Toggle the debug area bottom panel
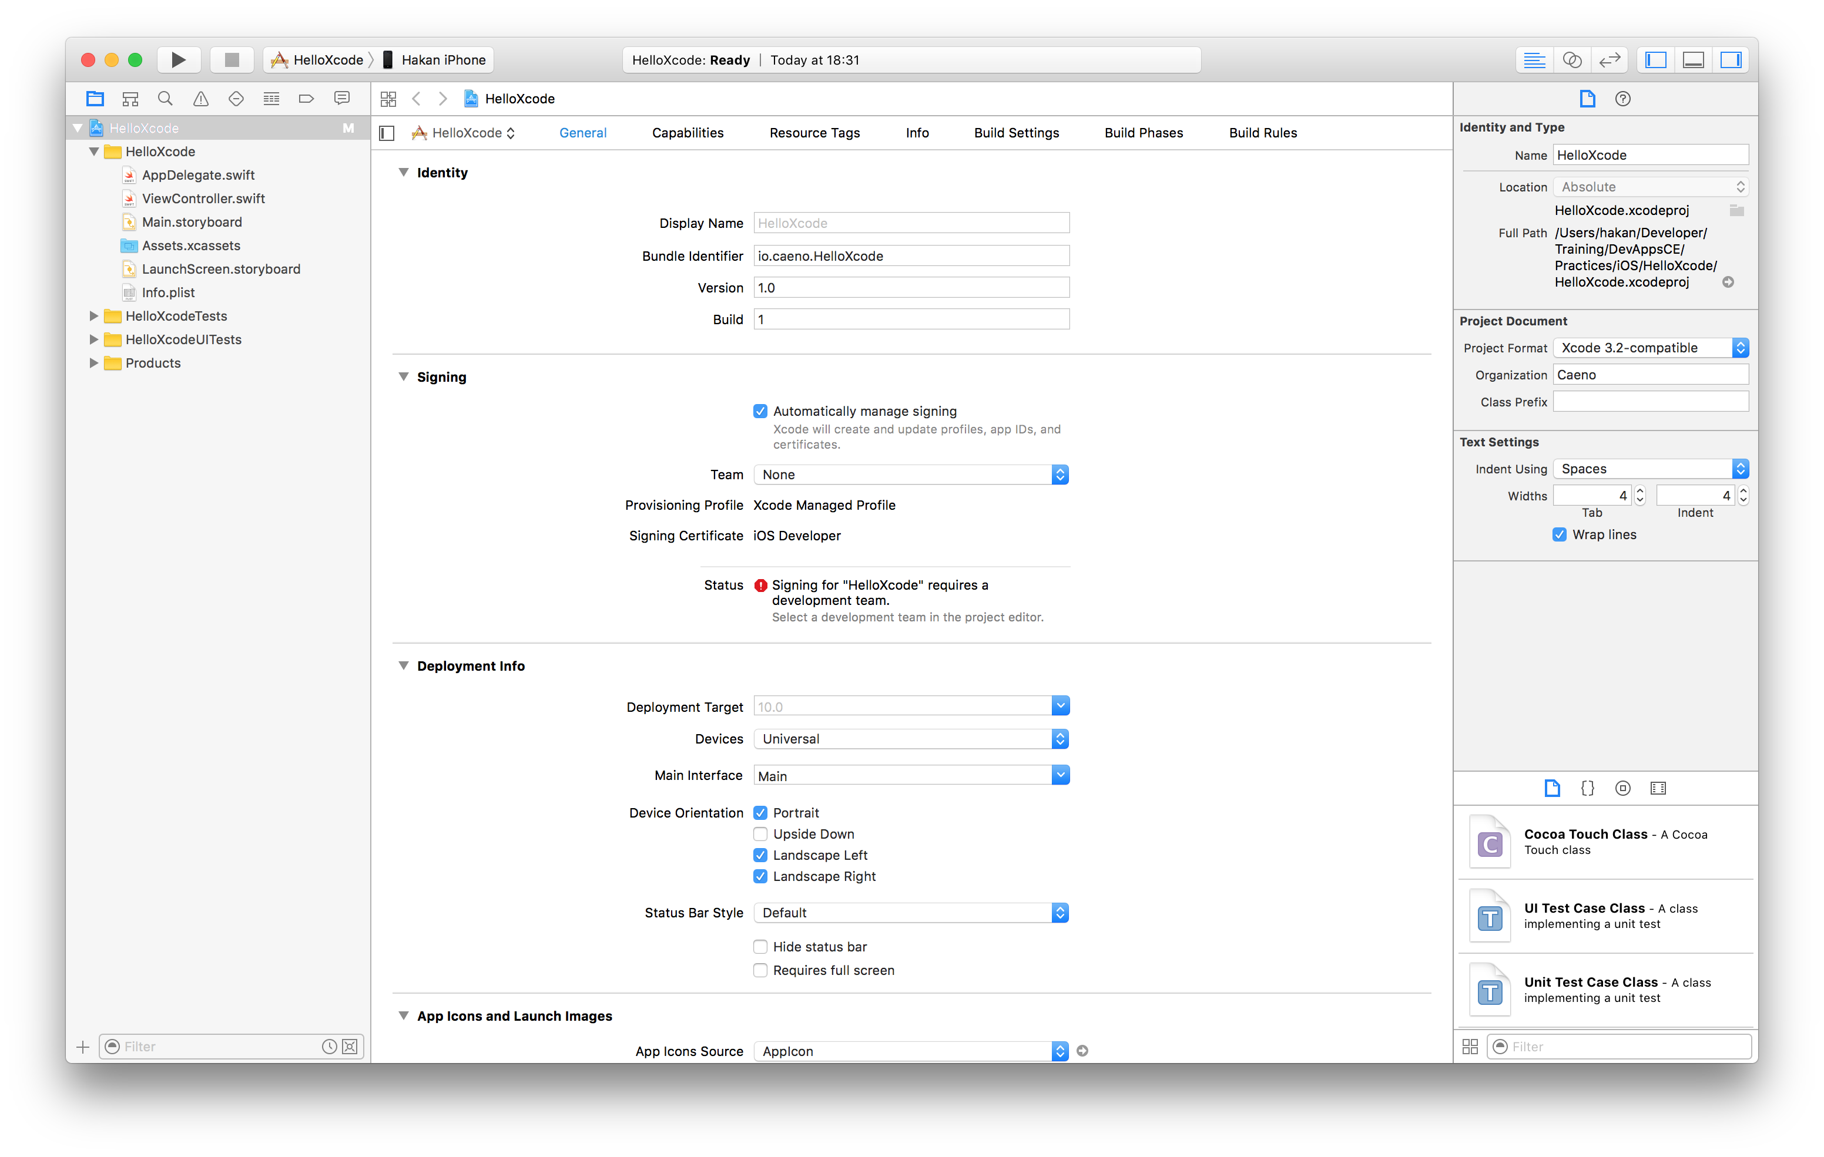The height and width of the screenshot is (1157, 1824). tap(1693, 60)
